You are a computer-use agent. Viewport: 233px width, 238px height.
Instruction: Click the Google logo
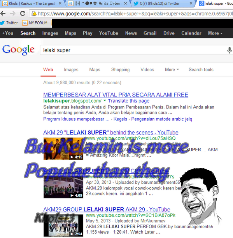(x=18, y=50)
